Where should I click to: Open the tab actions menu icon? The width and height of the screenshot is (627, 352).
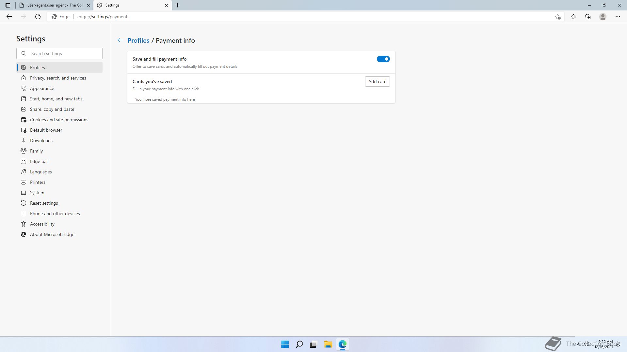click(x=8, y=5)
